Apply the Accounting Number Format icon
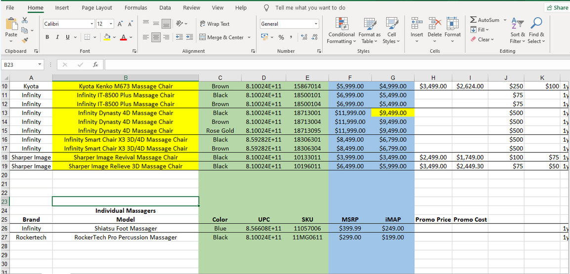 click(264, 37)
